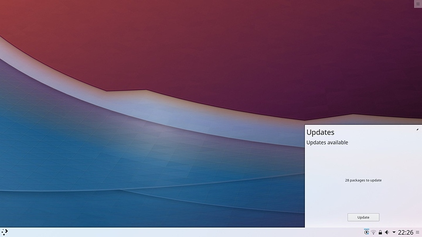
Task: Select the "28 packages to update" label
Action: tap(363, 180)
